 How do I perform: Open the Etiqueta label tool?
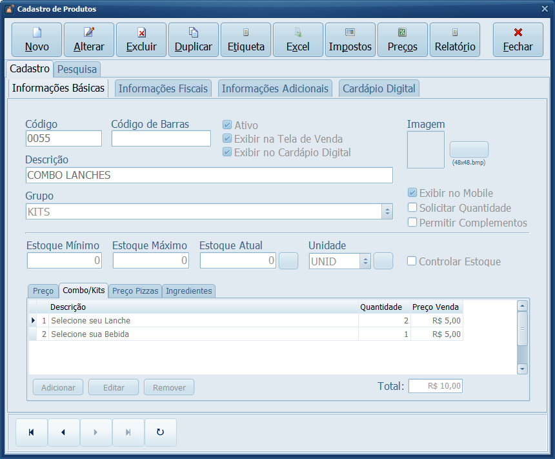click(246, 39)
